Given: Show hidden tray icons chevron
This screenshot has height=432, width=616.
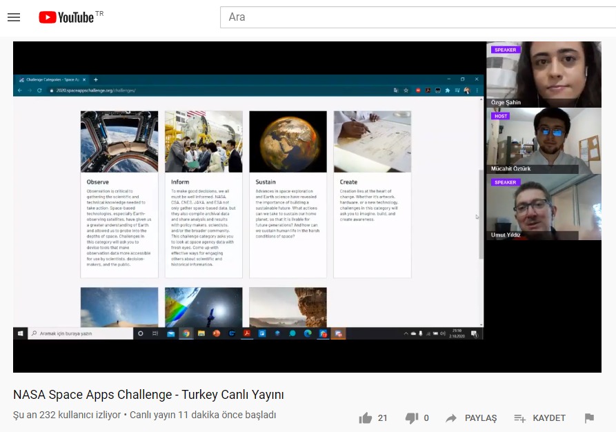Looking at the screenshot, I should (x=406, y=333).
